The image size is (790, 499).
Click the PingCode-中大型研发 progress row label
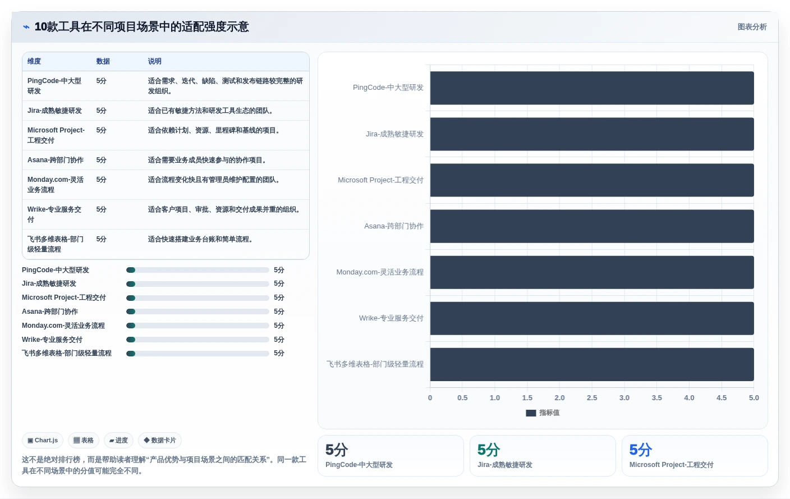point(56,270)
